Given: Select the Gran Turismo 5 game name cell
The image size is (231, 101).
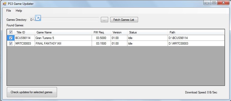Looking at the screenshot, I should [x=63, y=38].
